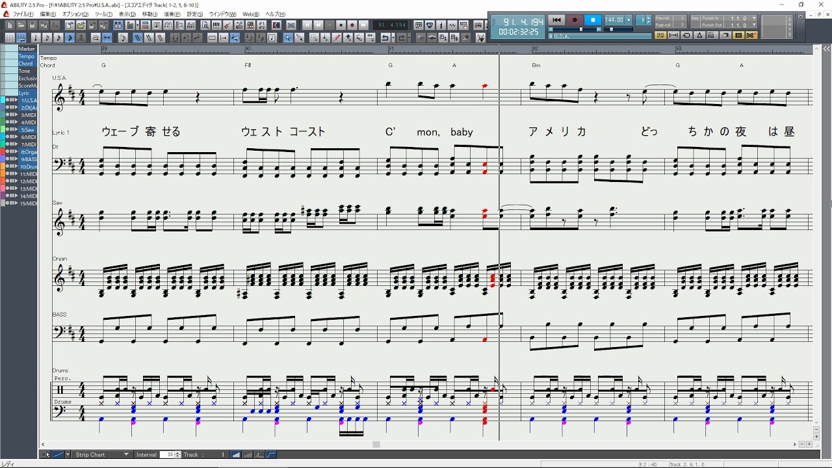Viewport: 832px width, 468px height.
Task: Toggle the AUTO STOP button
Action: coord(660,35)
